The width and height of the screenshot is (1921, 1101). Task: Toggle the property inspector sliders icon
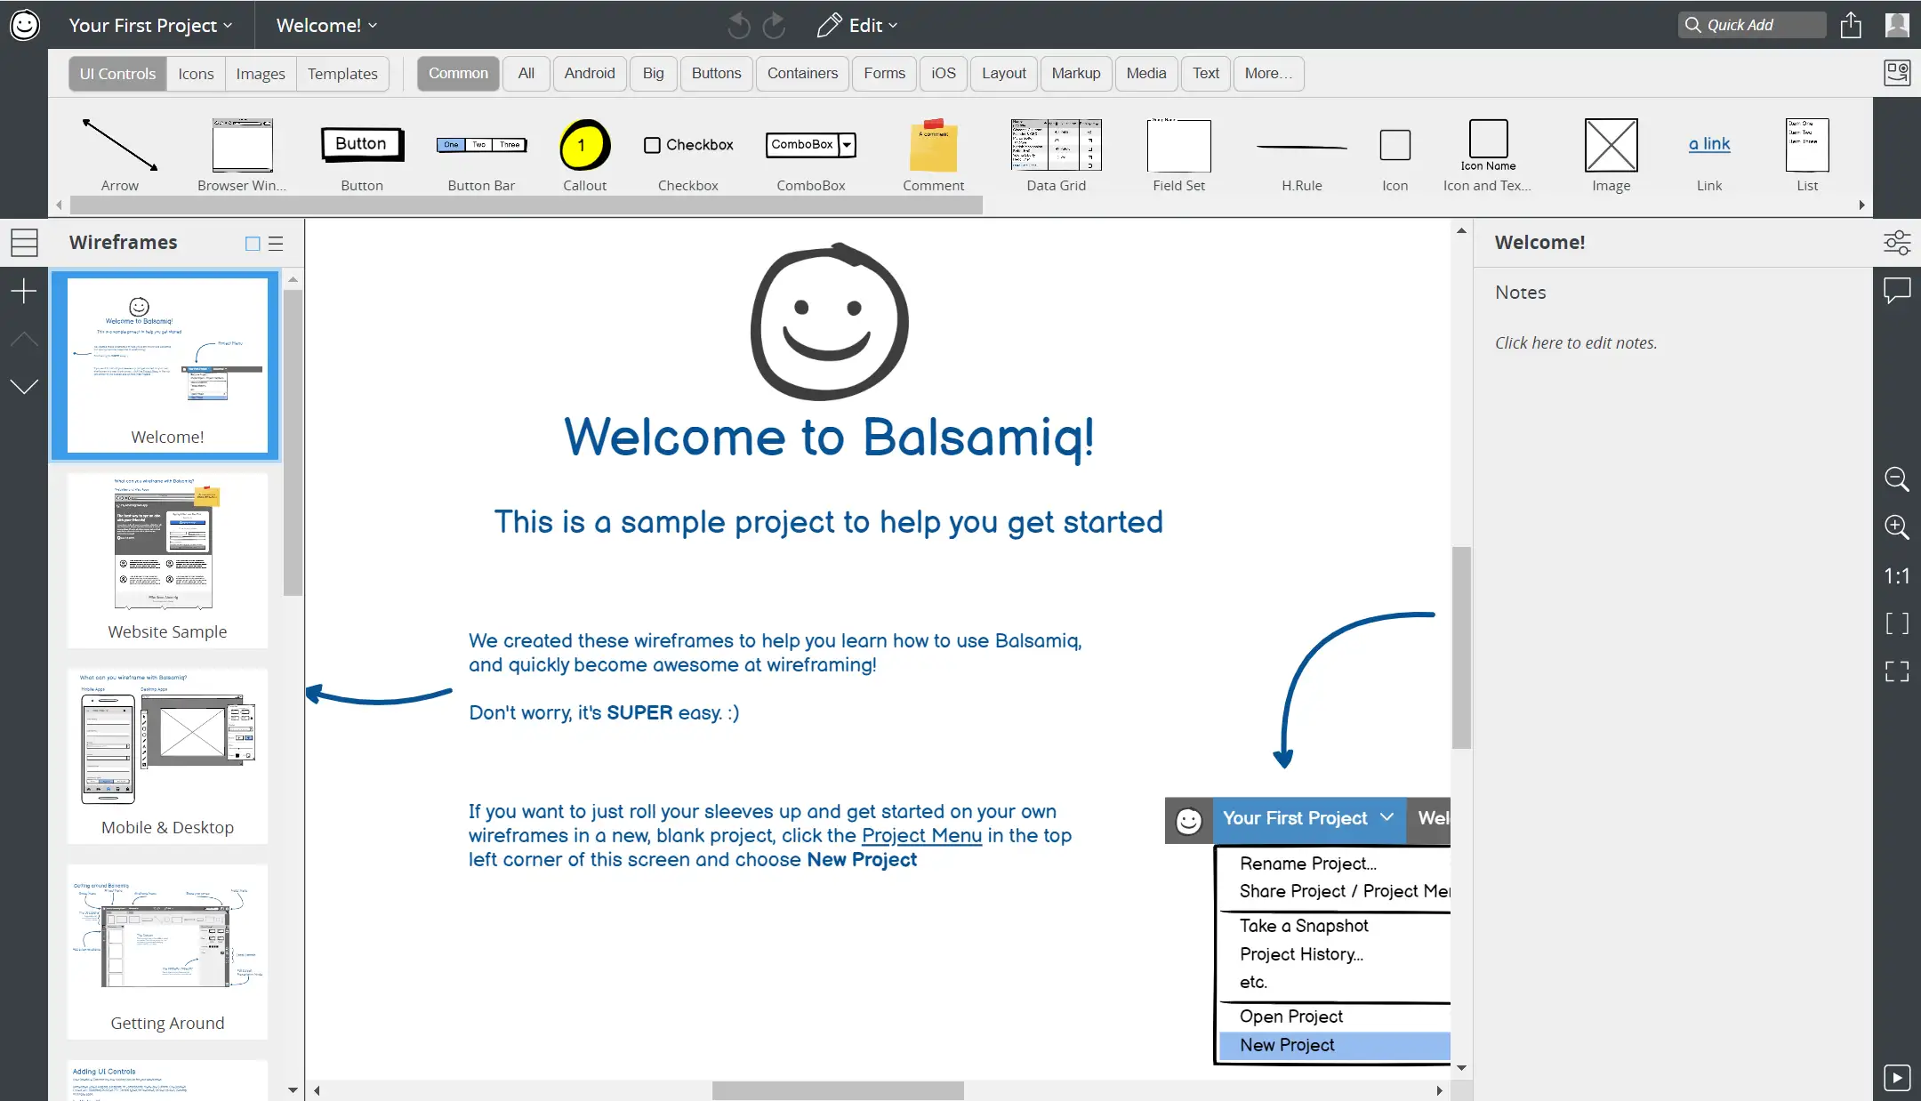click(1896, 242)
